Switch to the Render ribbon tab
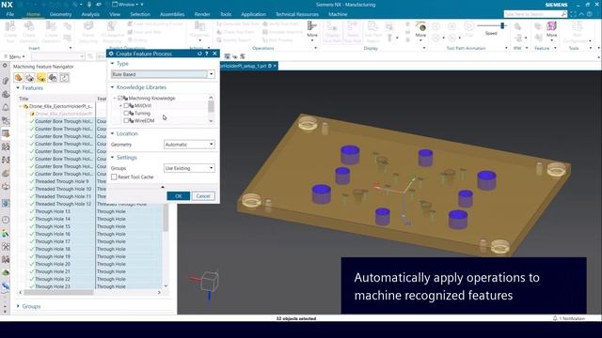This screenshot has height=338, width=602. coord(202,14)
